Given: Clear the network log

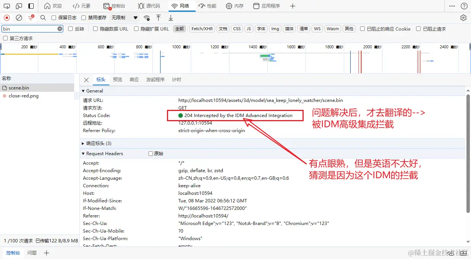Looking at the screenshot, I should coord(19,18).
